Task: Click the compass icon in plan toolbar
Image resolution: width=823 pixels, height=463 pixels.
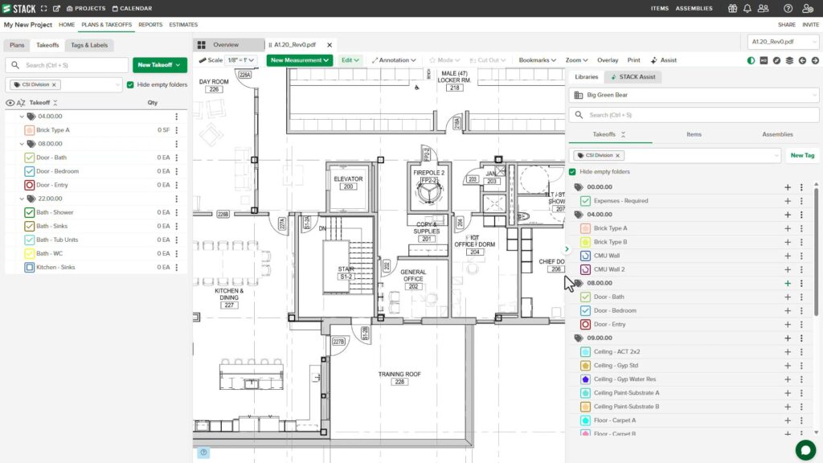Action: click(x=777, y=60)
